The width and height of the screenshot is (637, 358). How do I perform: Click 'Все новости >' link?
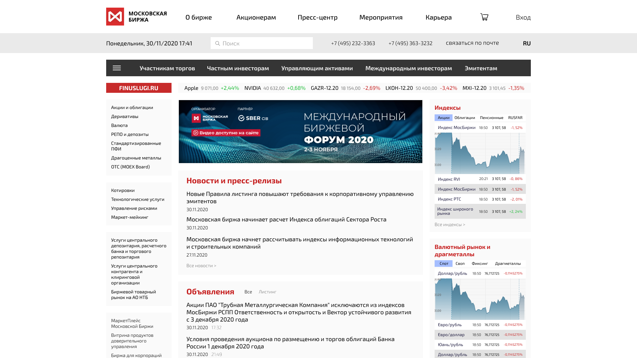click(201, 266)
